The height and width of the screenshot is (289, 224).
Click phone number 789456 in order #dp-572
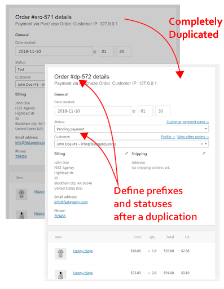click(x=60, y=216)
